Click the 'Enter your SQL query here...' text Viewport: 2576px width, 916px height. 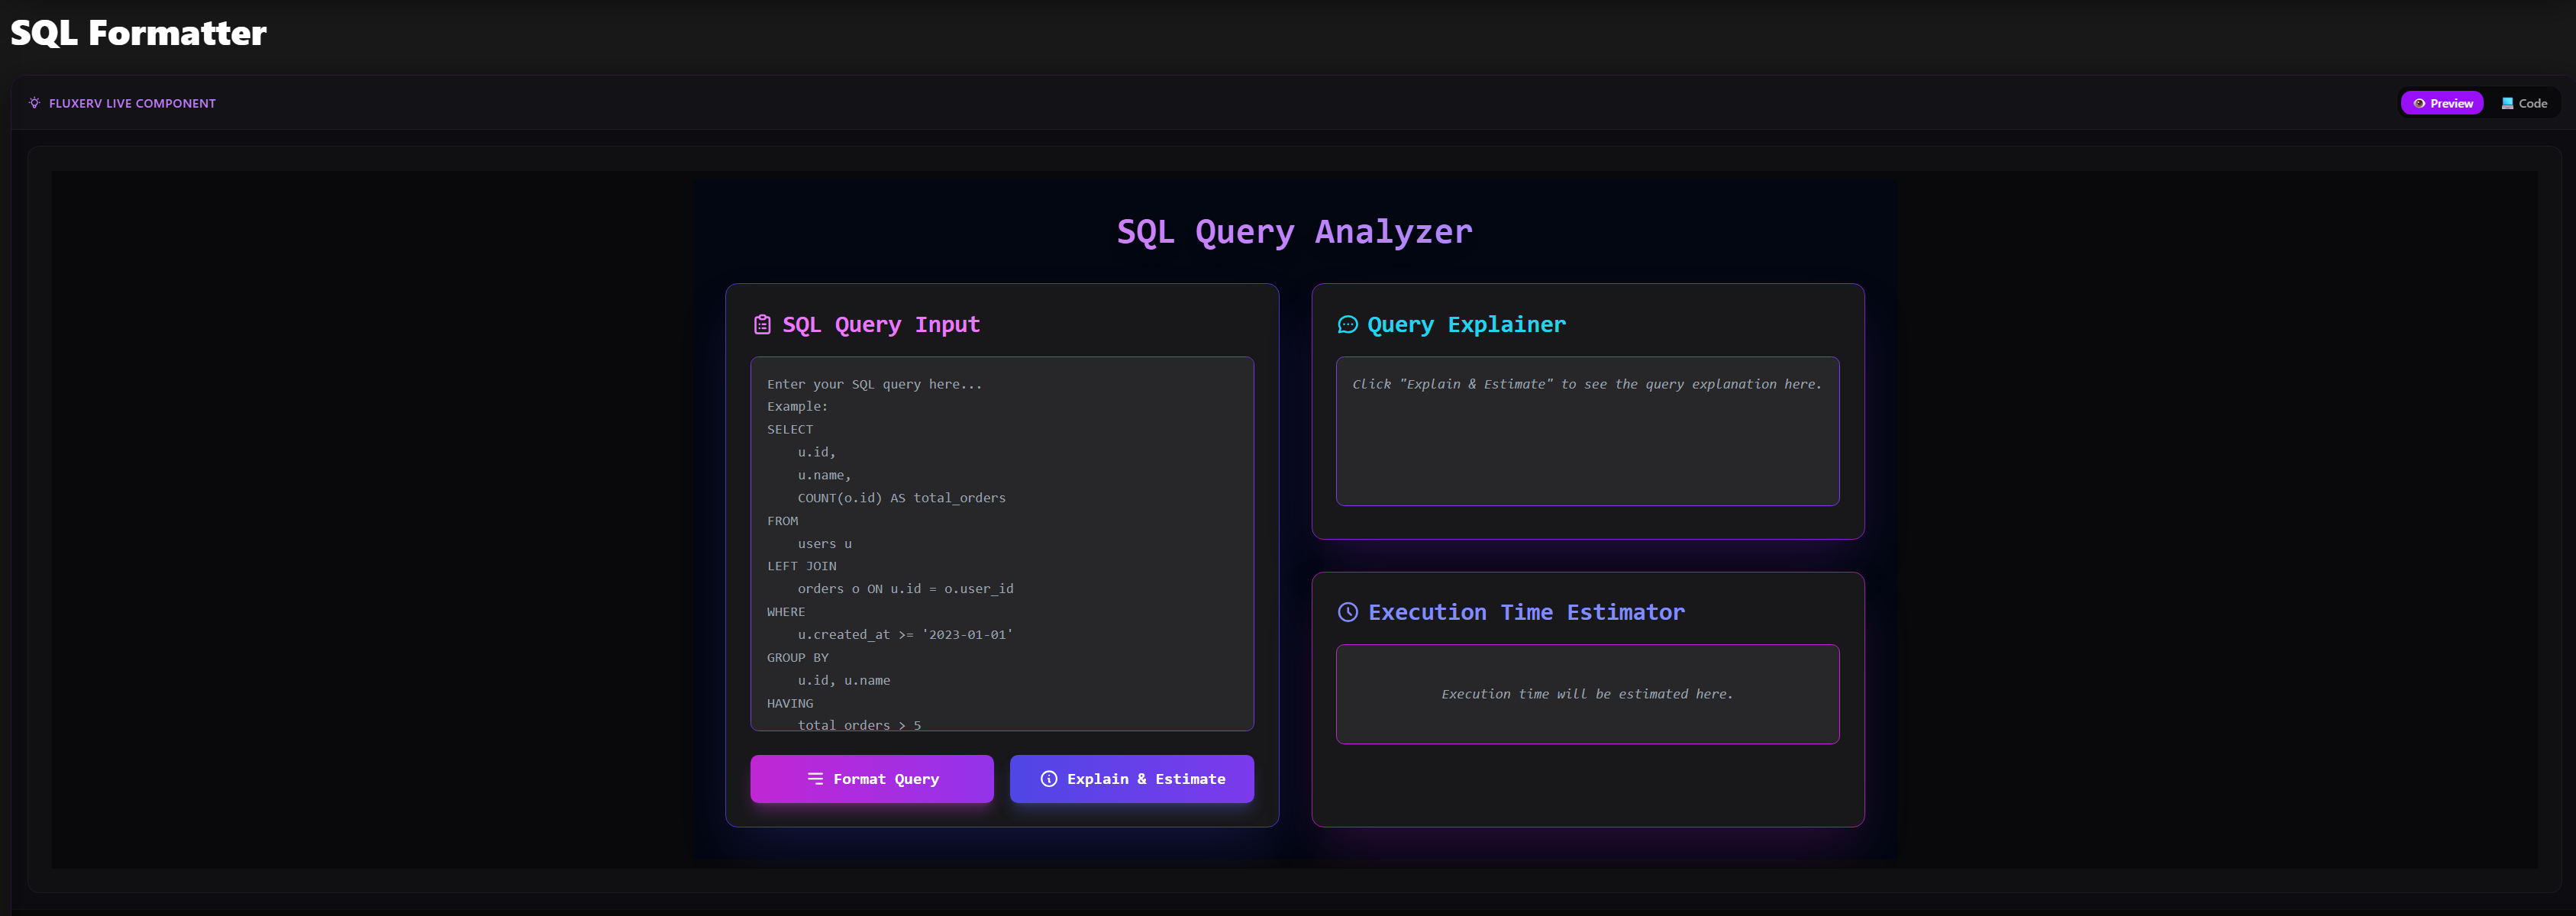click(874, 384)
